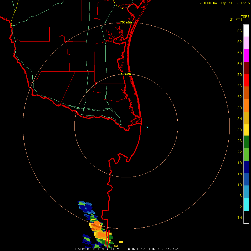Click the "14" legend value

click(x=240, y=174)
